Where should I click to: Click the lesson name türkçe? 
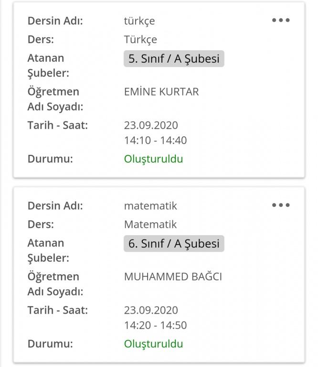(x=139, y=21)
